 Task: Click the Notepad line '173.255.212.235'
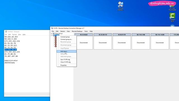(12, 52)
